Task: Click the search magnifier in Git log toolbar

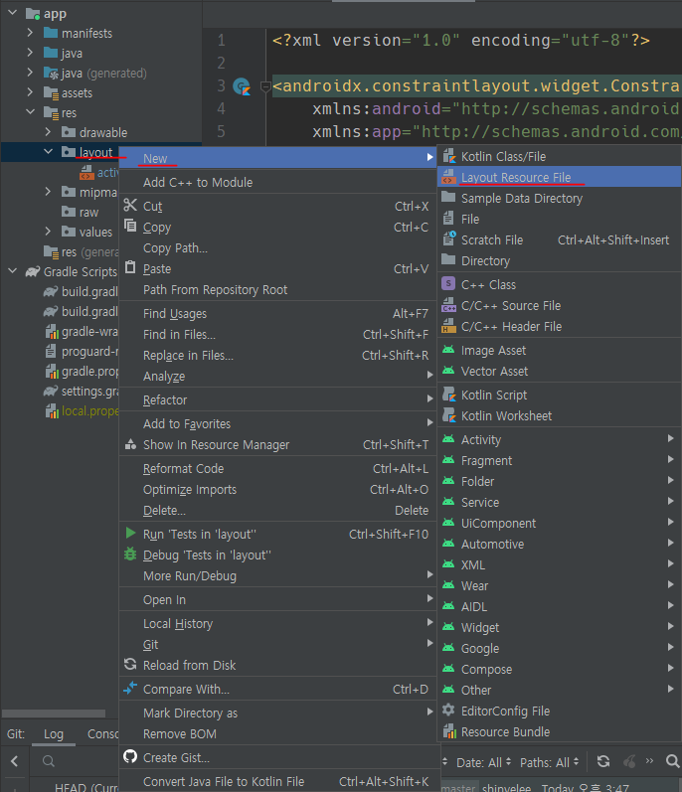Action: pyautogui.click(x=672, y=762)
